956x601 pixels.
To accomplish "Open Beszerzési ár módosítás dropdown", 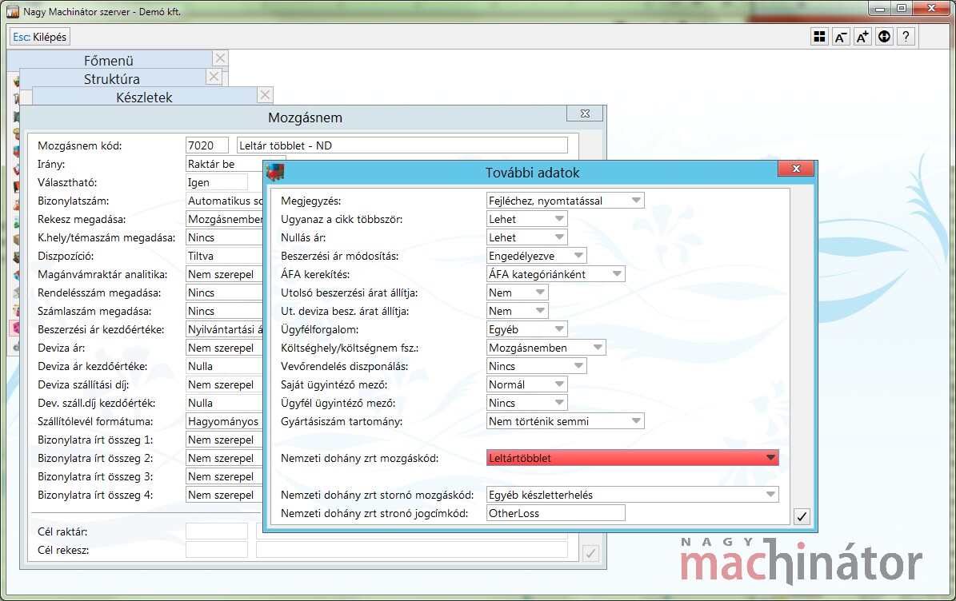I will tap(537, 256).
